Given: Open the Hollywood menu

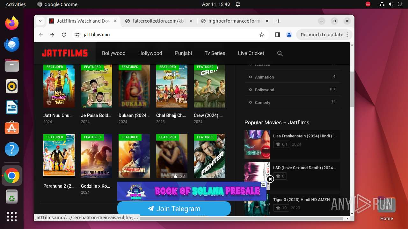Looking at the screenshot, I should pyautogui.click(x=150, y=53).
